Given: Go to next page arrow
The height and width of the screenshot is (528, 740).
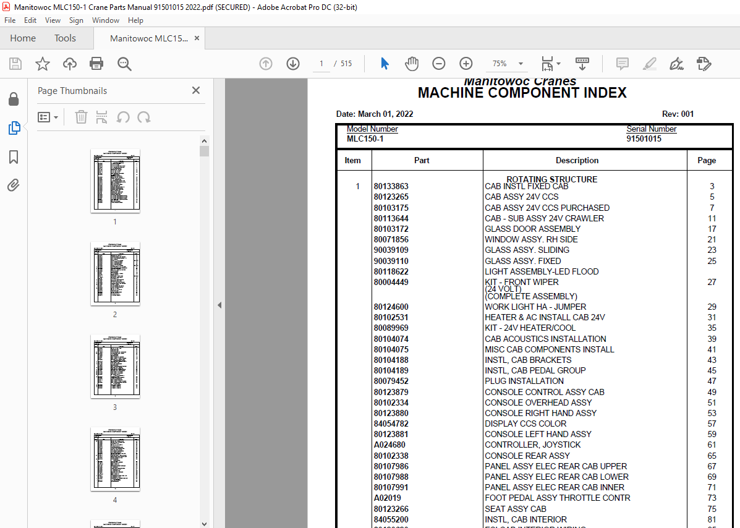Looking at the screenshot, I should tap(293, 64).
